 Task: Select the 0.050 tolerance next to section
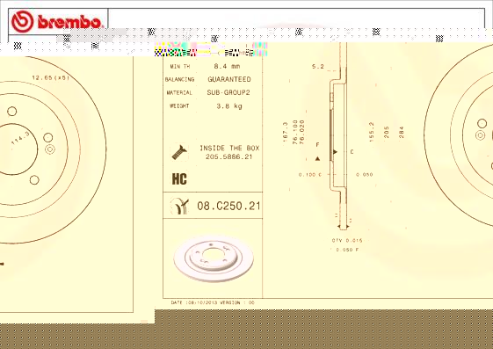coord(365,174)
